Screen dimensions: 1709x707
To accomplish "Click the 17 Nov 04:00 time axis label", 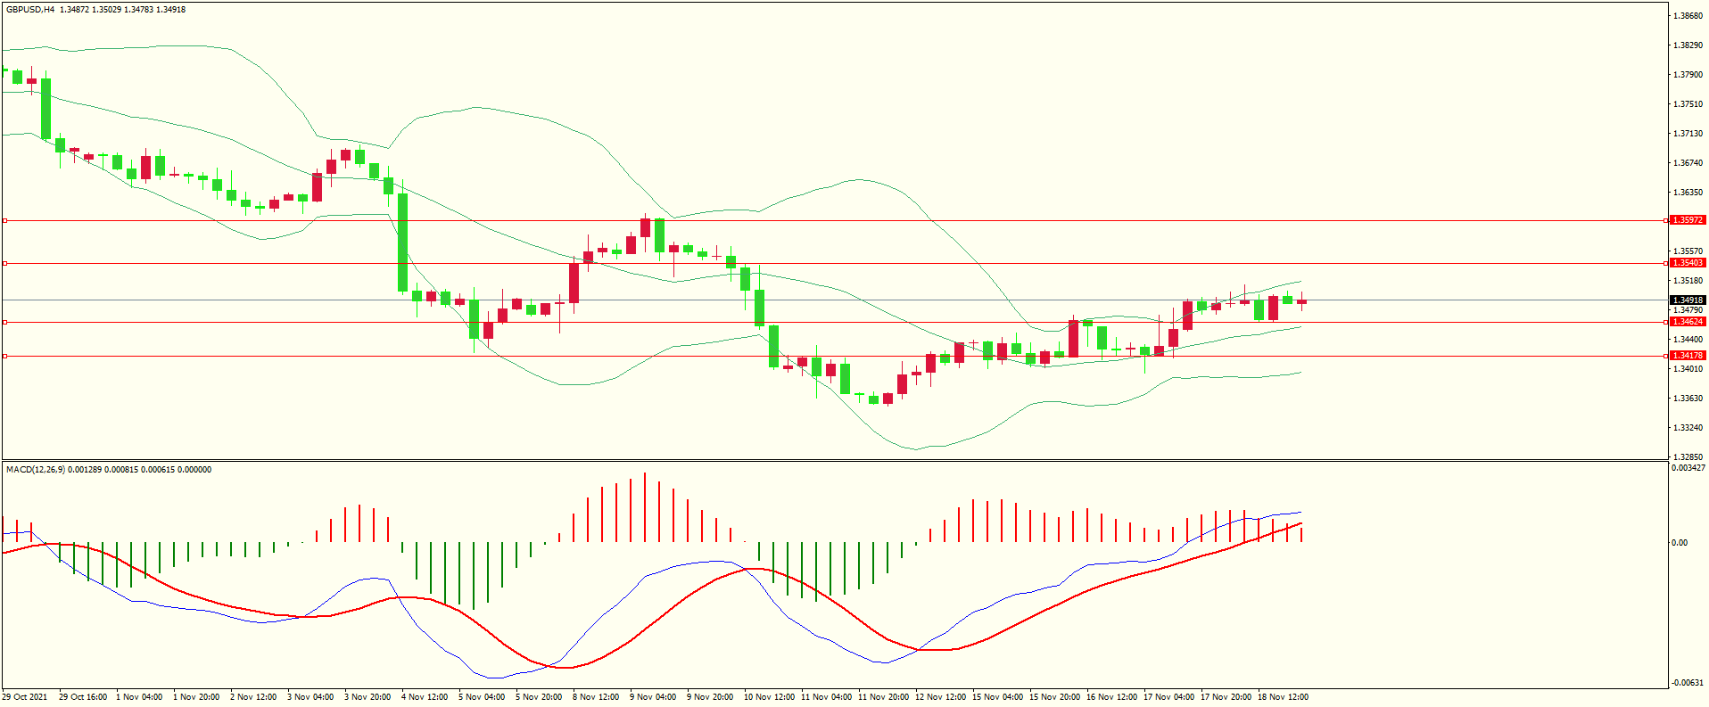I will coord(1168,697).
